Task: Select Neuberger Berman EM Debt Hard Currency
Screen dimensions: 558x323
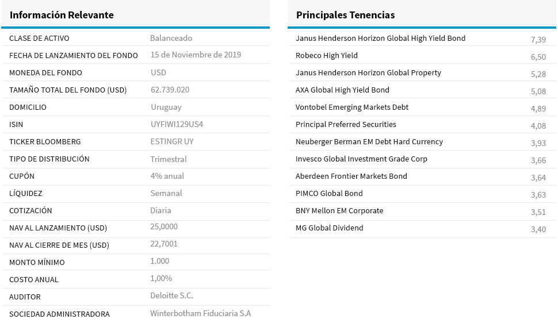Action: (x=369, y=142)
